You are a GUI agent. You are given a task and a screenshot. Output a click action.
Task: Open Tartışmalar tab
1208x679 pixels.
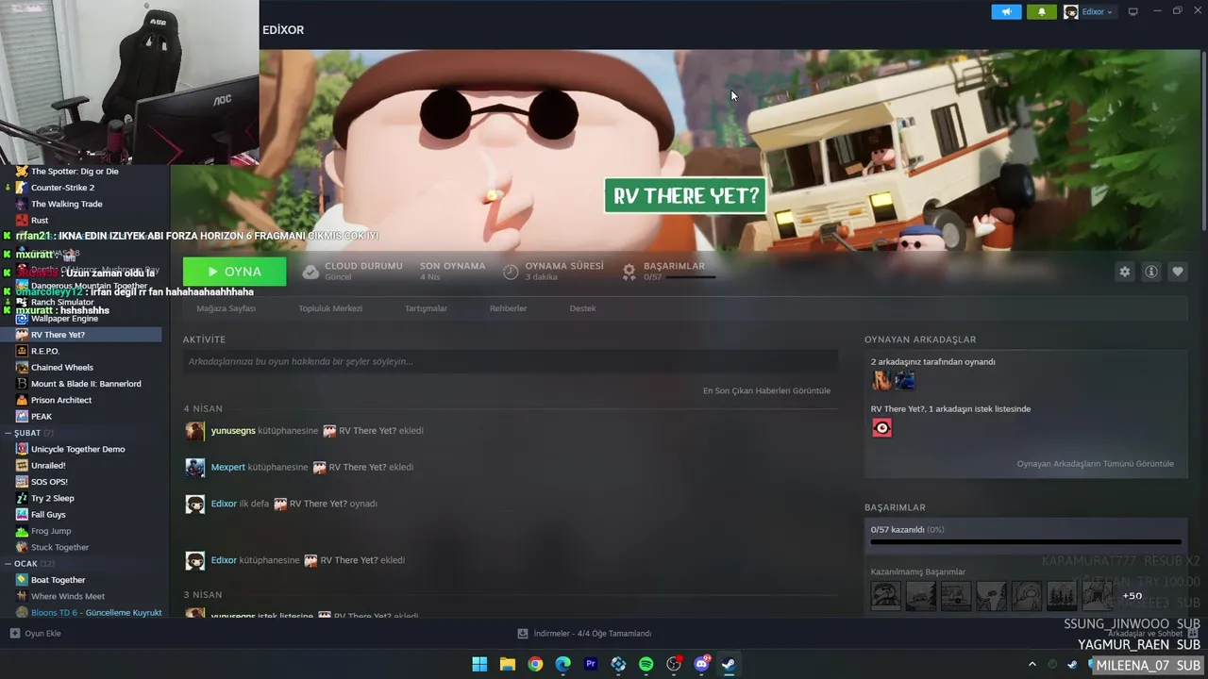[x=426, y=308]
